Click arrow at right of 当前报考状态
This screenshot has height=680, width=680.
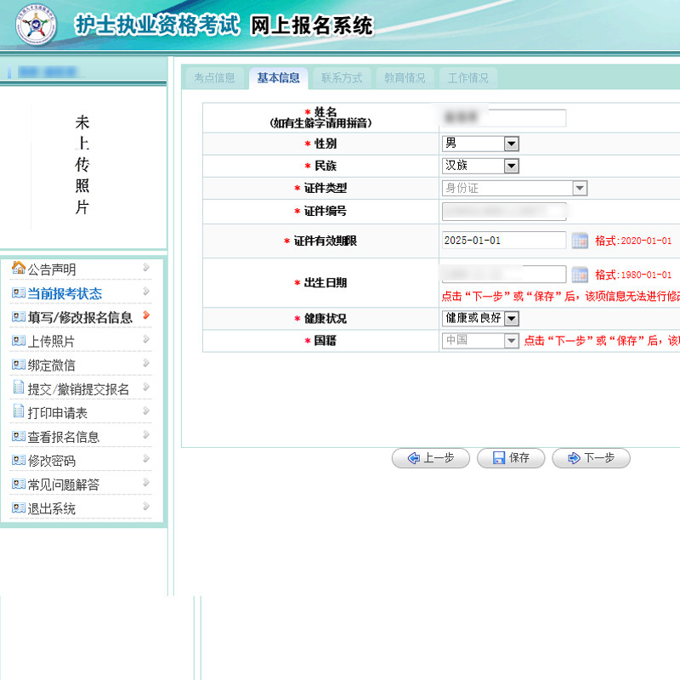tap(146, 291)
